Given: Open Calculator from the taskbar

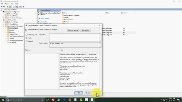Looking at the screenshot, I should [75, 100].
